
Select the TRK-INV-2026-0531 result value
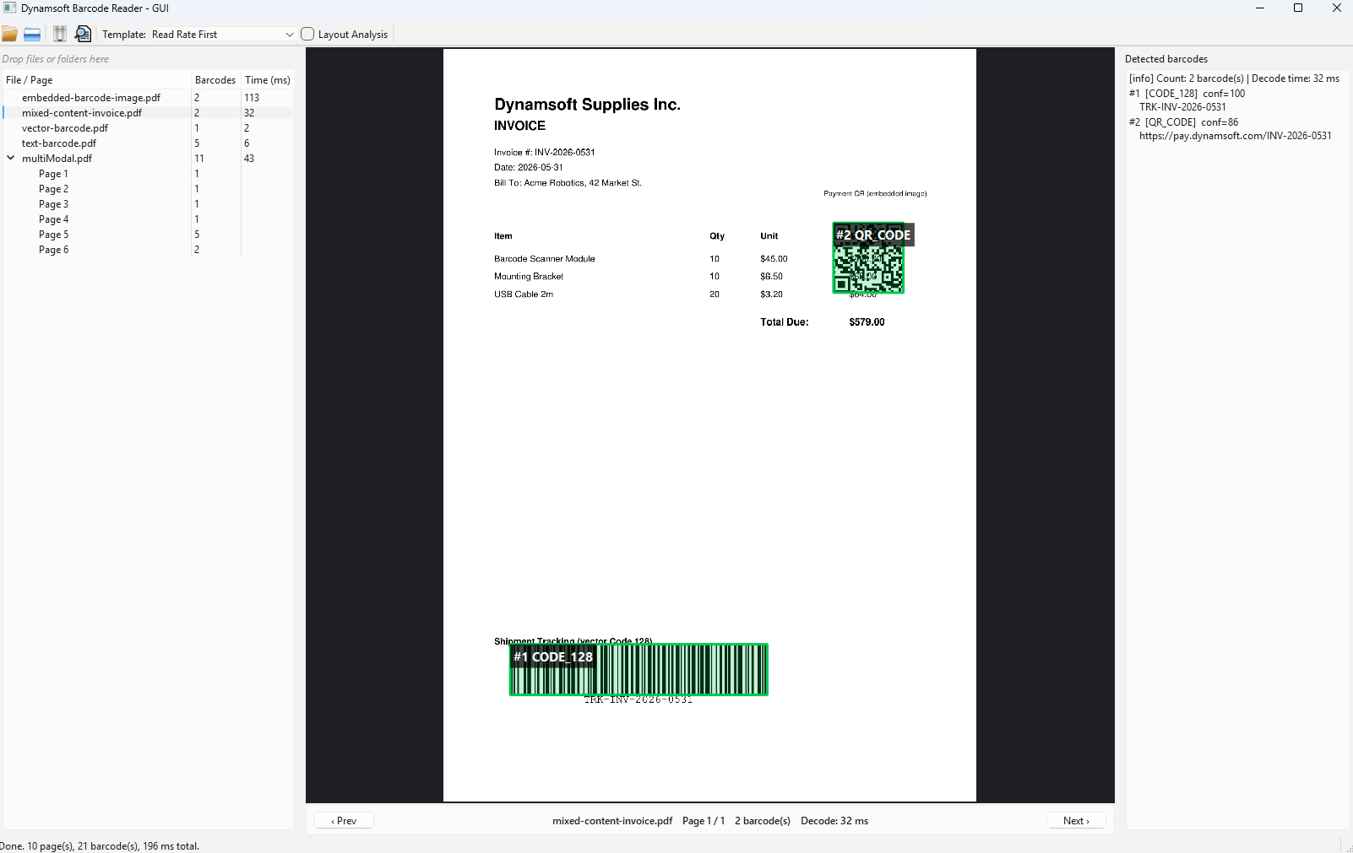1182,107
